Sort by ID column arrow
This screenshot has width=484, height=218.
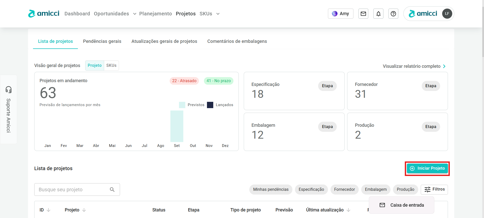tap(49, 210)
